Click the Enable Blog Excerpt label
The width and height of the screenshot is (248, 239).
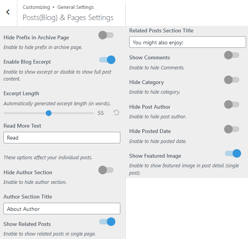pos(27,62)
